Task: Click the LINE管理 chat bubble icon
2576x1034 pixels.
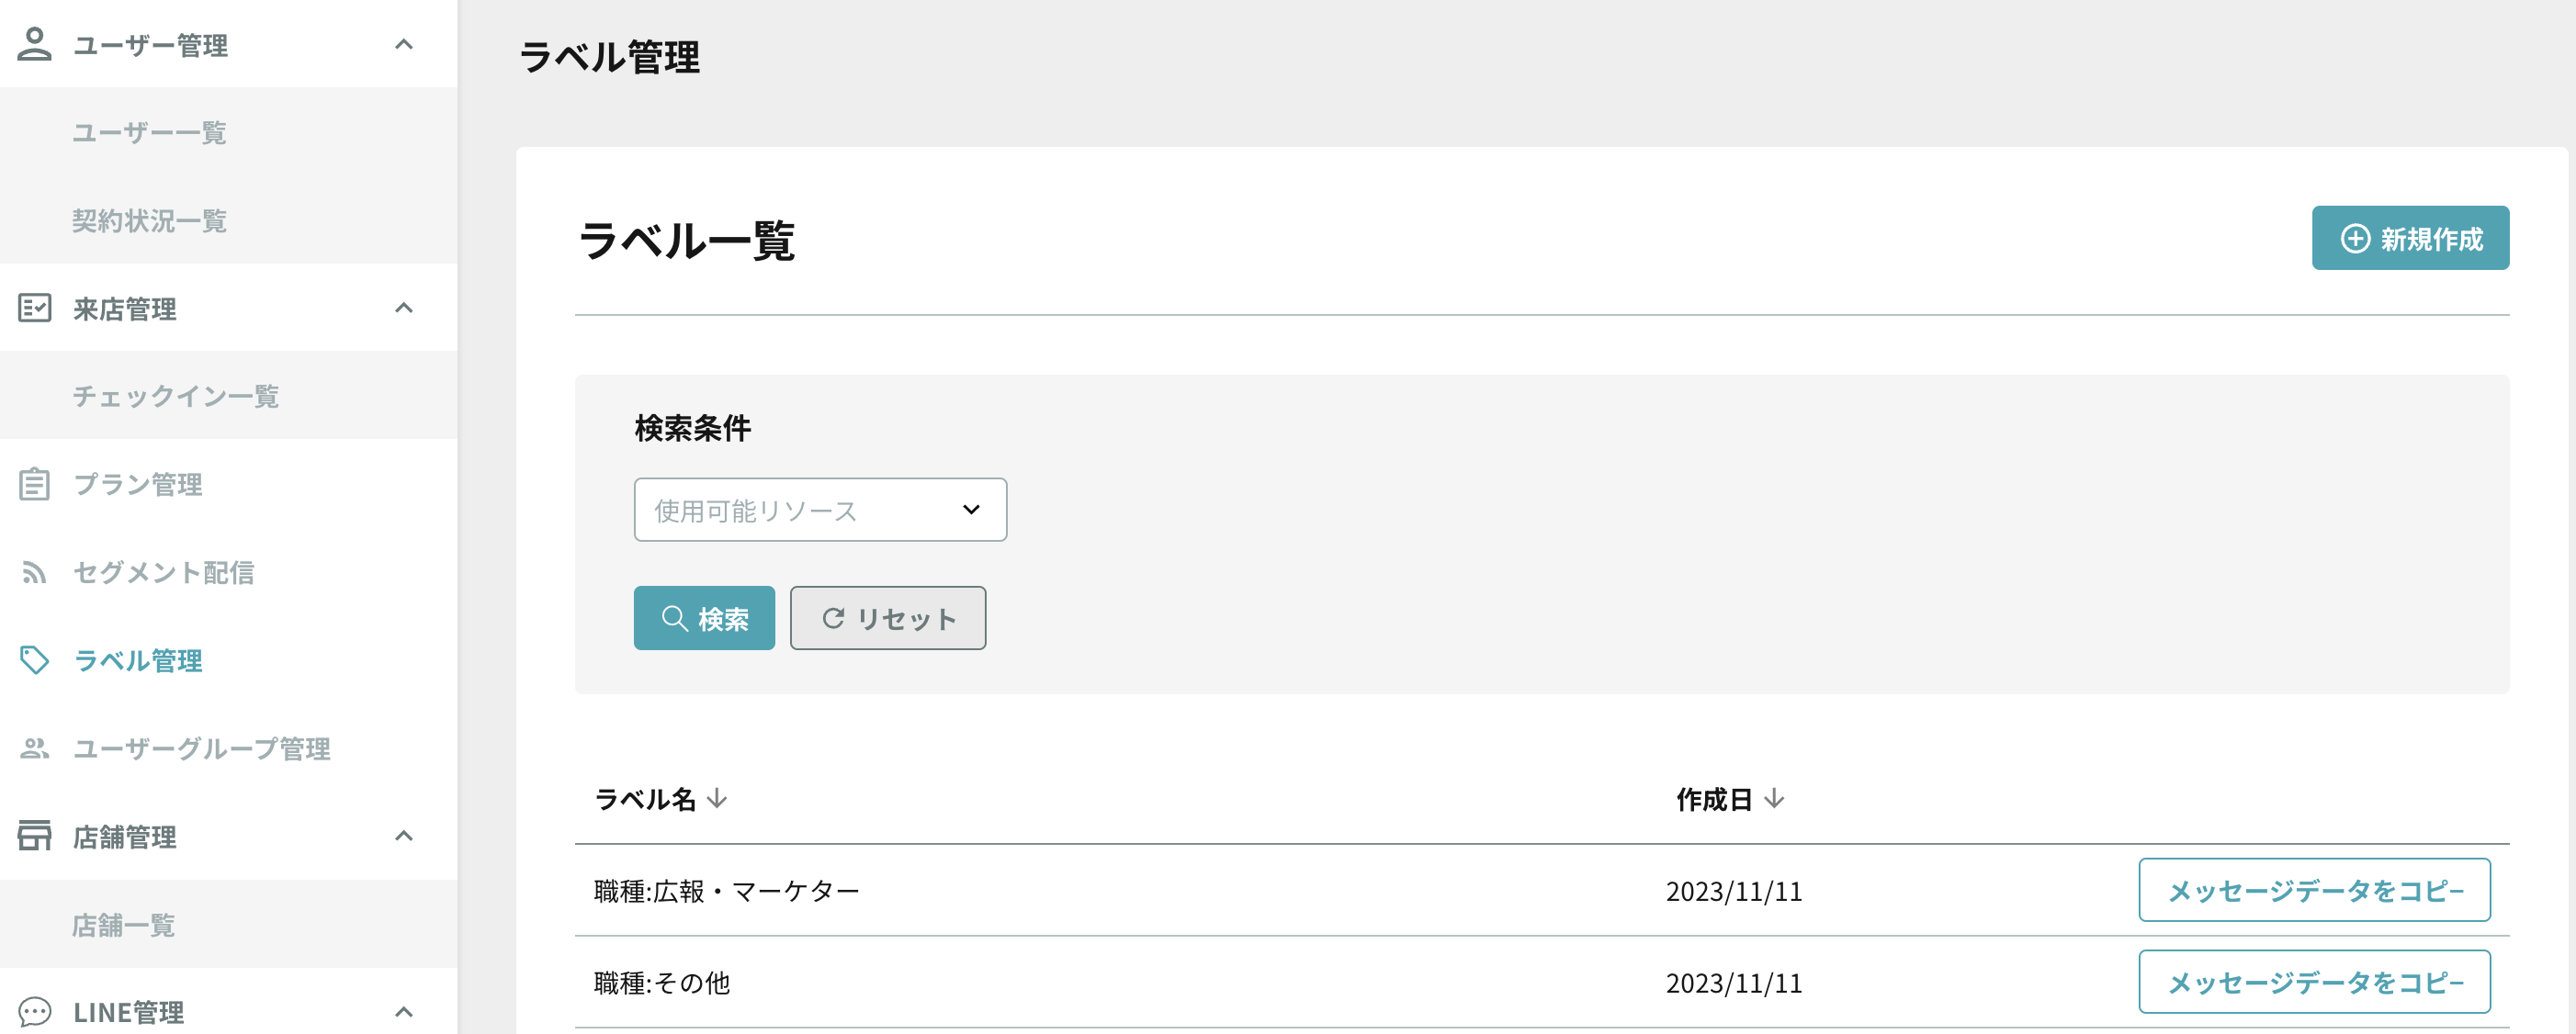Action: pyautogui.click(x=34, y=1012)
